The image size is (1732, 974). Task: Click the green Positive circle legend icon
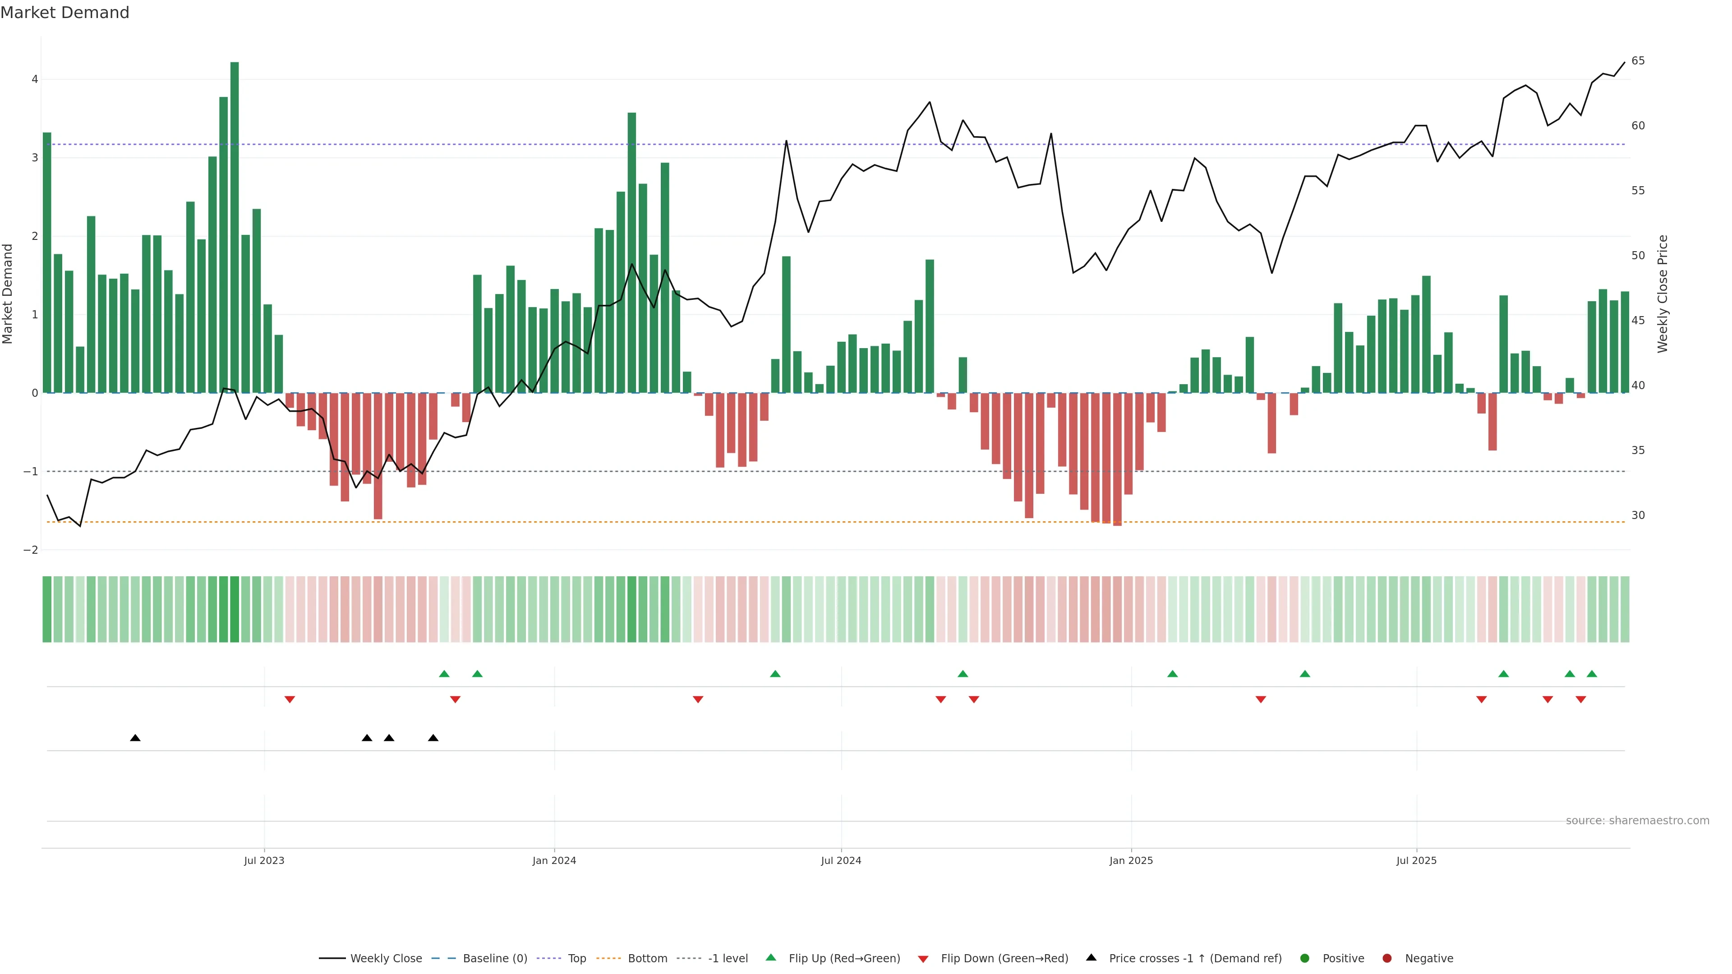coord(1305,958)
